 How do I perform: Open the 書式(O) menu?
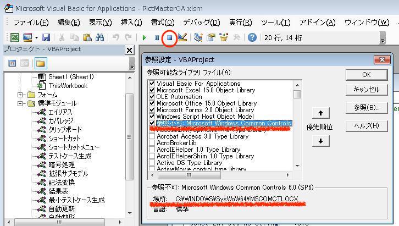163,23
